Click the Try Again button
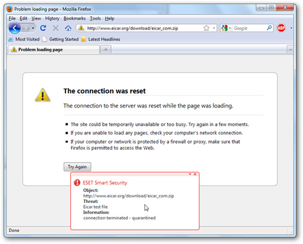This screenshot has width=303, height=244. click(77, 167)
